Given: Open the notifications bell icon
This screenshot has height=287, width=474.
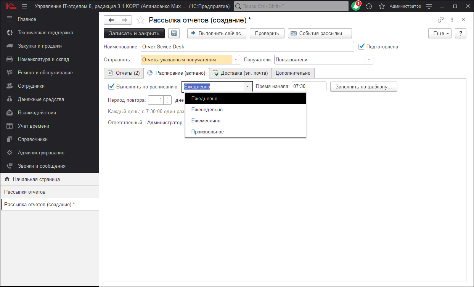Looking at the screenshot, I should click(355, 6).
